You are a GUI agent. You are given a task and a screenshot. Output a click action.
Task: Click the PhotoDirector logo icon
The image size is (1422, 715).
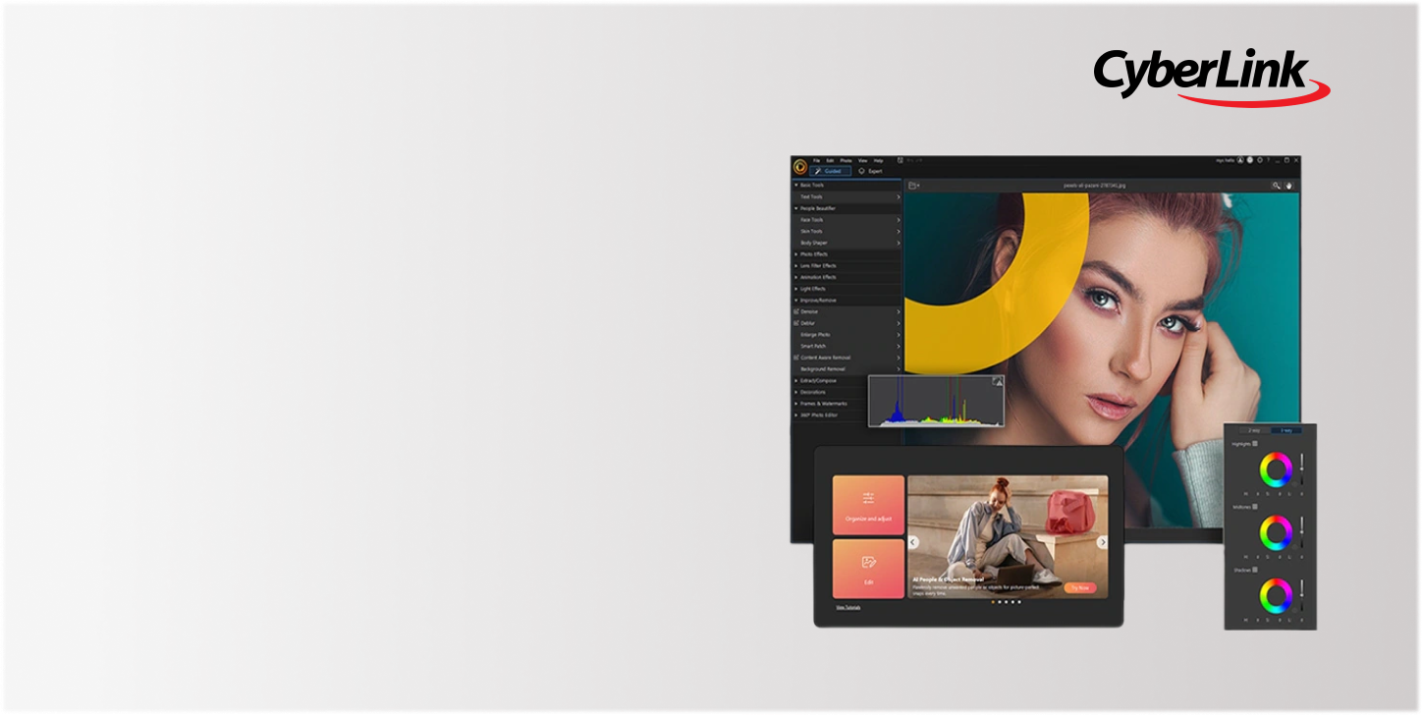[x=800, y=166]
